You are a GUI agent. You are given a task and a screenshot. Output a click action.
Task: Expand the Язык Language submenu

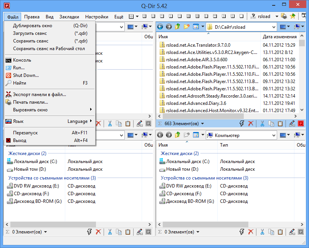click(50, 121)
